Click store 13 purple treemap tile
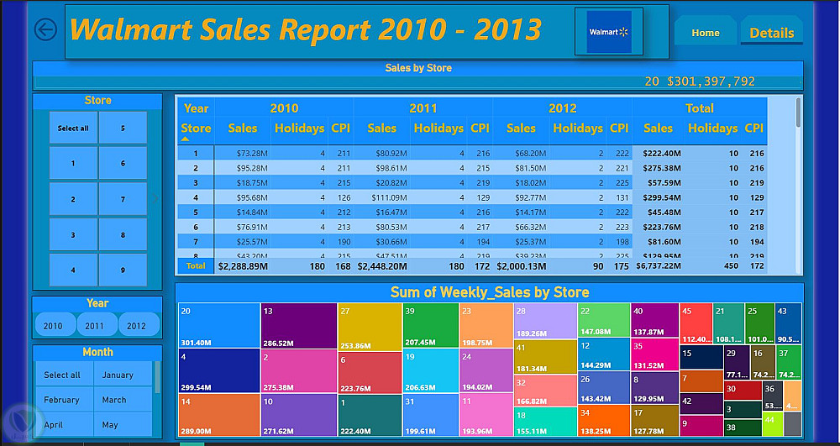This screenshot has width=840, height=446. [299, 326]
